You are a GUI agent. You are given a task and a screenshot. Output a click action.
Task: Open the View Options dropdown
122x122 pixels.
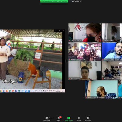[76, 1]
